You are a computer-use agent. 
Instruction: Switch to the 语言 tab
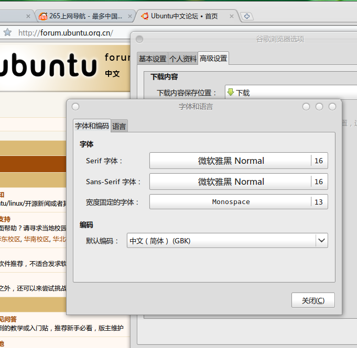119,126
